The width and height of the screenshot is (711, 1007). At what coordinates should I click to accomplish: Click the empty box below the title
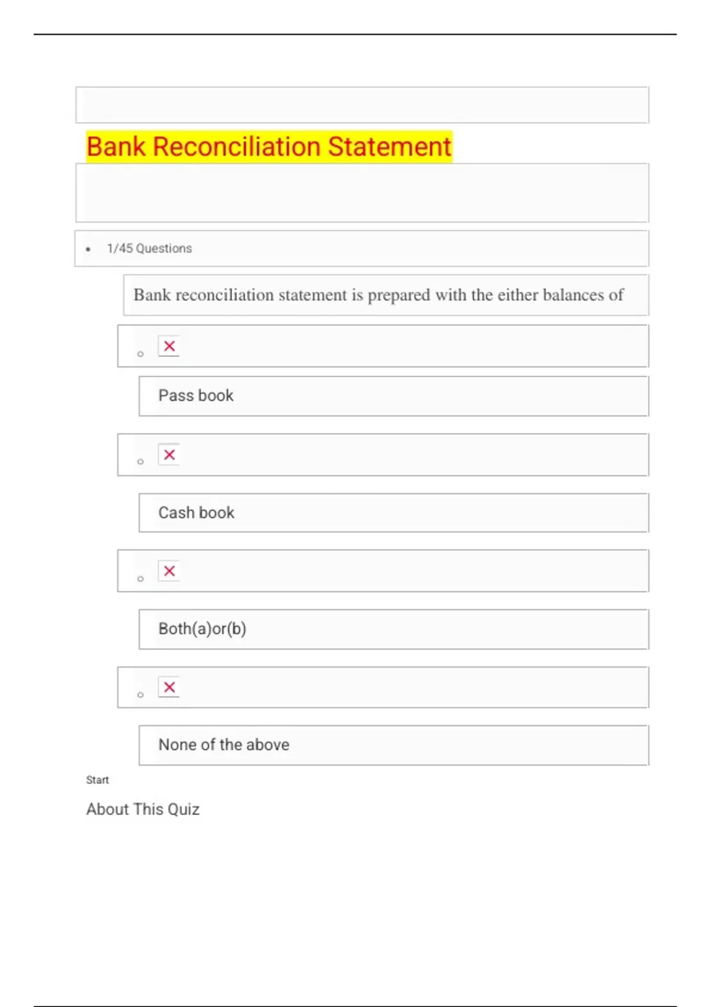(x=362, y=193)
